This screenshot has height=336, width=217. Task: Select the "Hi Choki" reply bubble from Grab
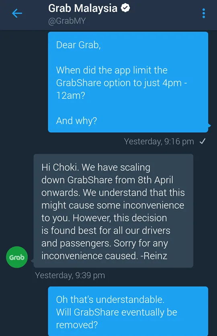pyautogui.click(x=113, y=211)
